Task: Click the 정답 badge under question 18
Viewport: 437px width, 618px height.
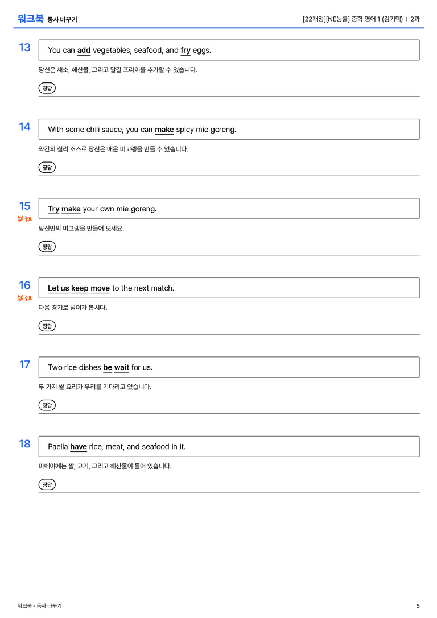Action: click(47, 484)
